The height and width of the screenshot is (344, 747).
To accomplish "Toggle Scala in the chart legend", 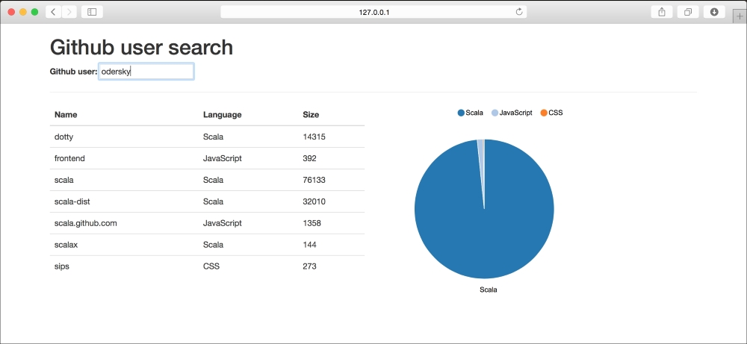I will (x=470, y=113).
